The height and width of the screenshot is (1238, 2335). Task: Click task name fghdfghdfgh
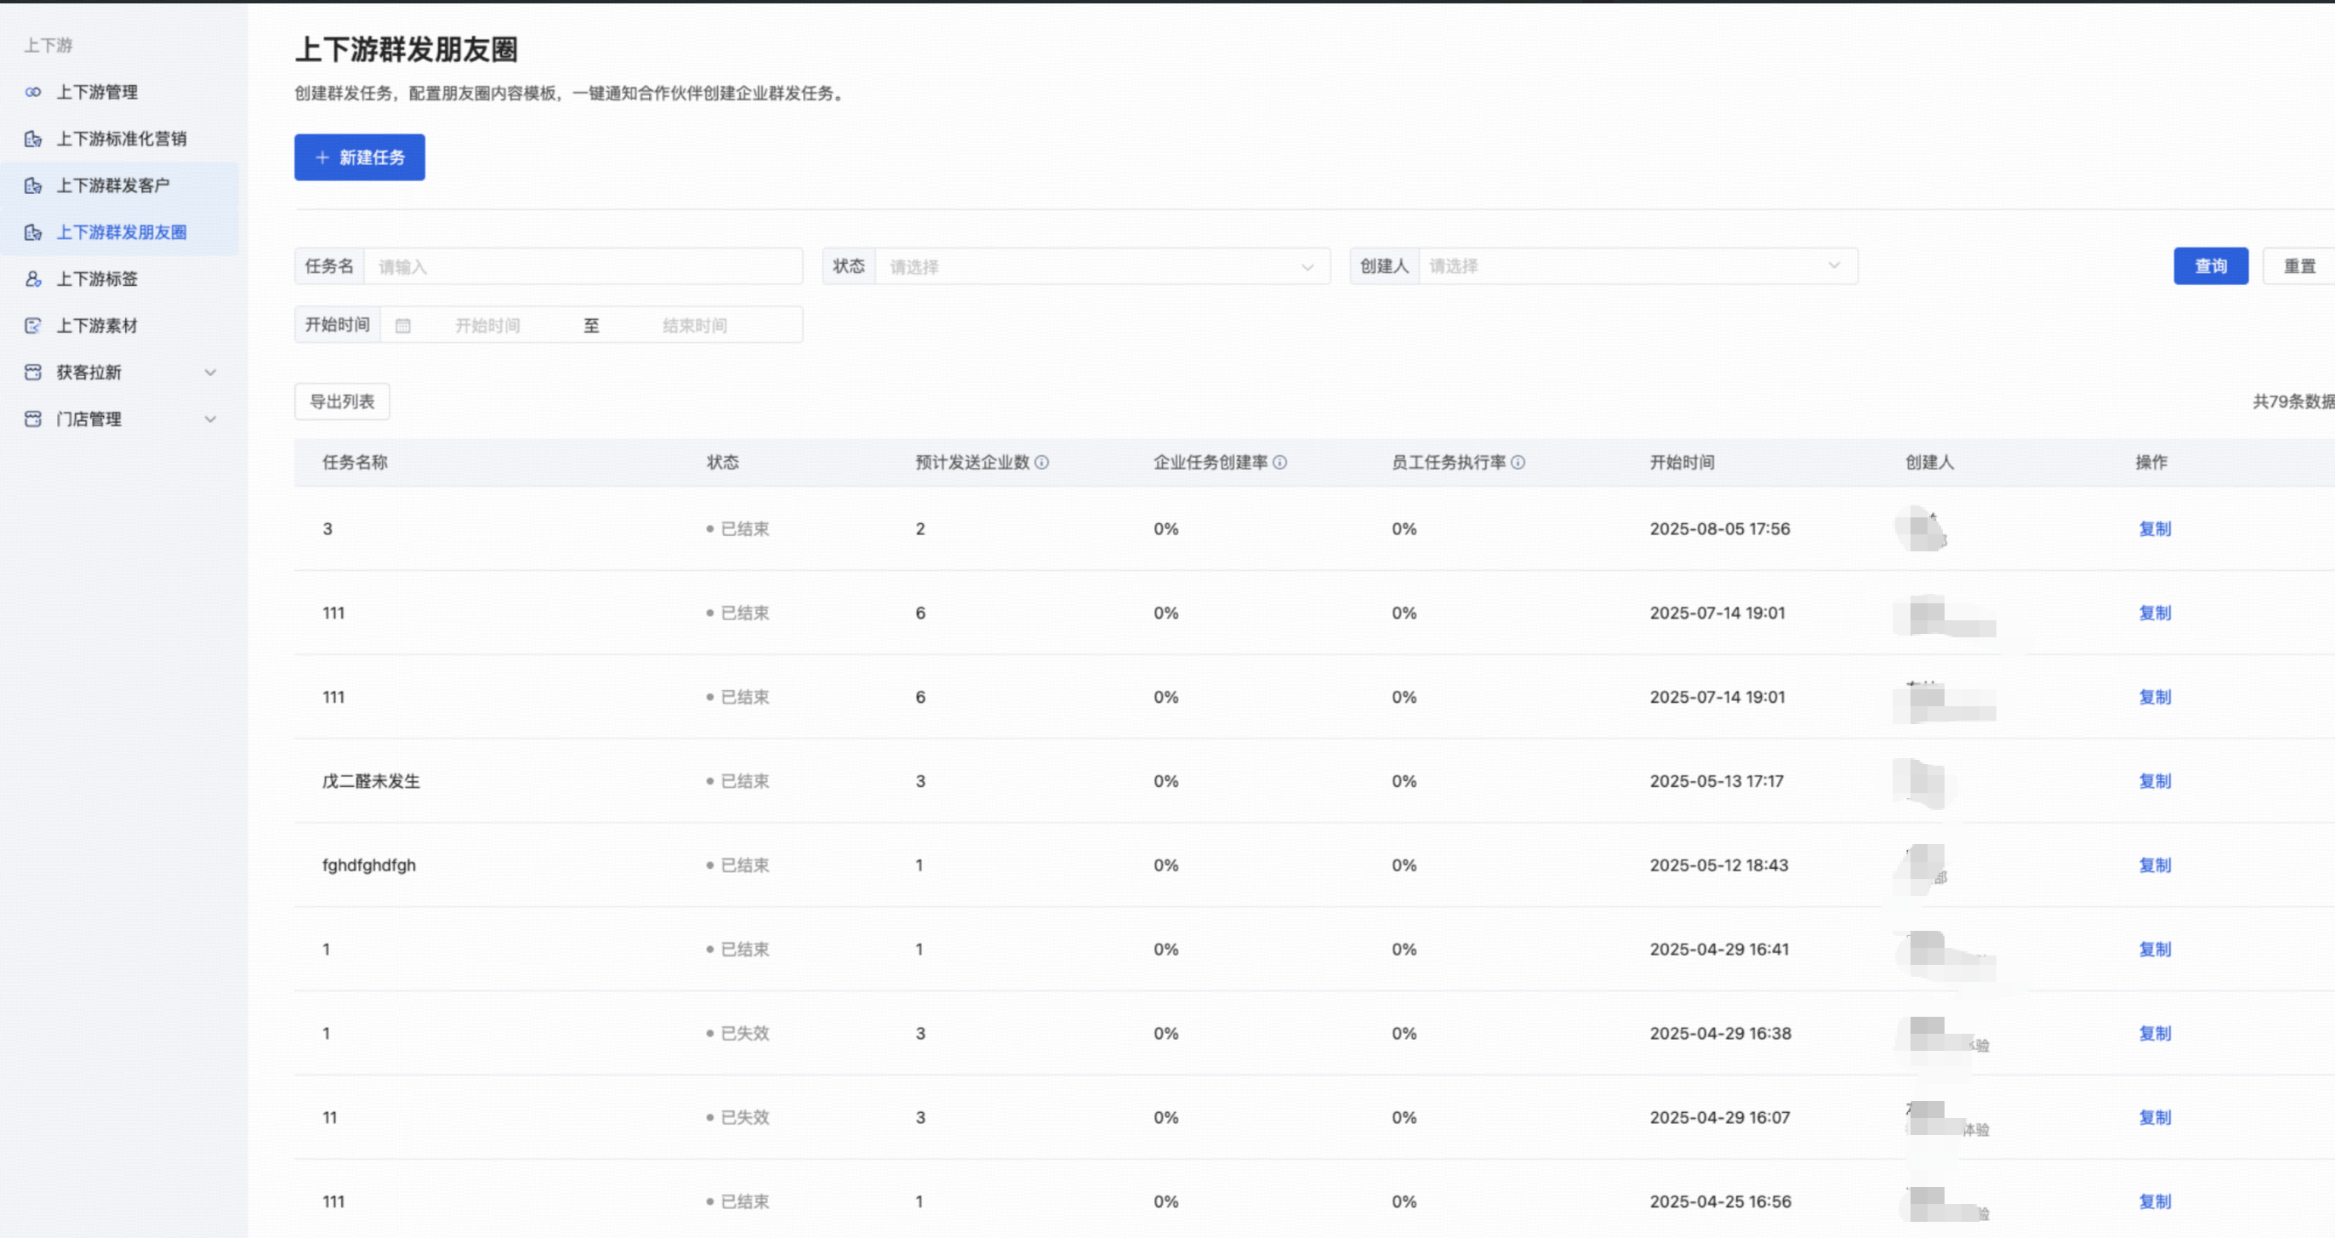(x=369, y=865)
